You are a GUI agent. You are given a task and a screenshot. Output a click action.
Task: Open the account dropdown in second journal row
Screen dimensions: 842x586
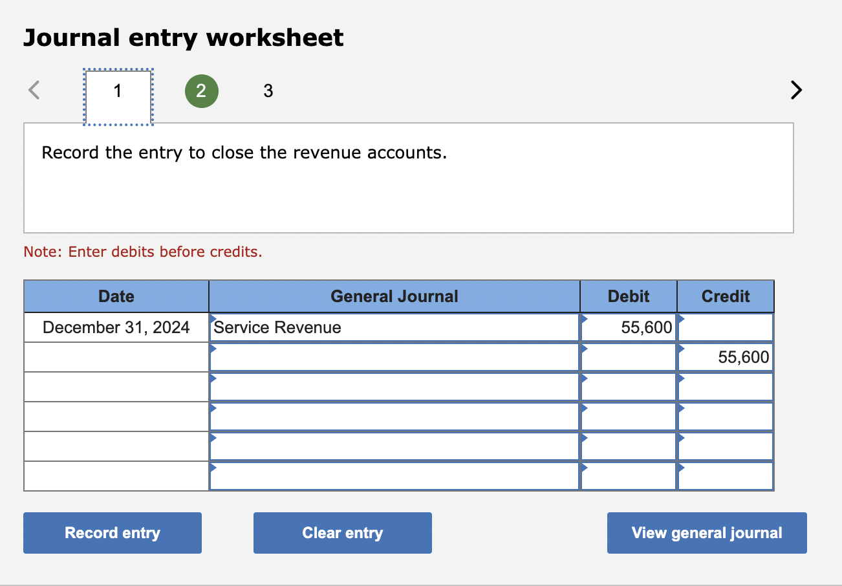(x=213, y=349)
